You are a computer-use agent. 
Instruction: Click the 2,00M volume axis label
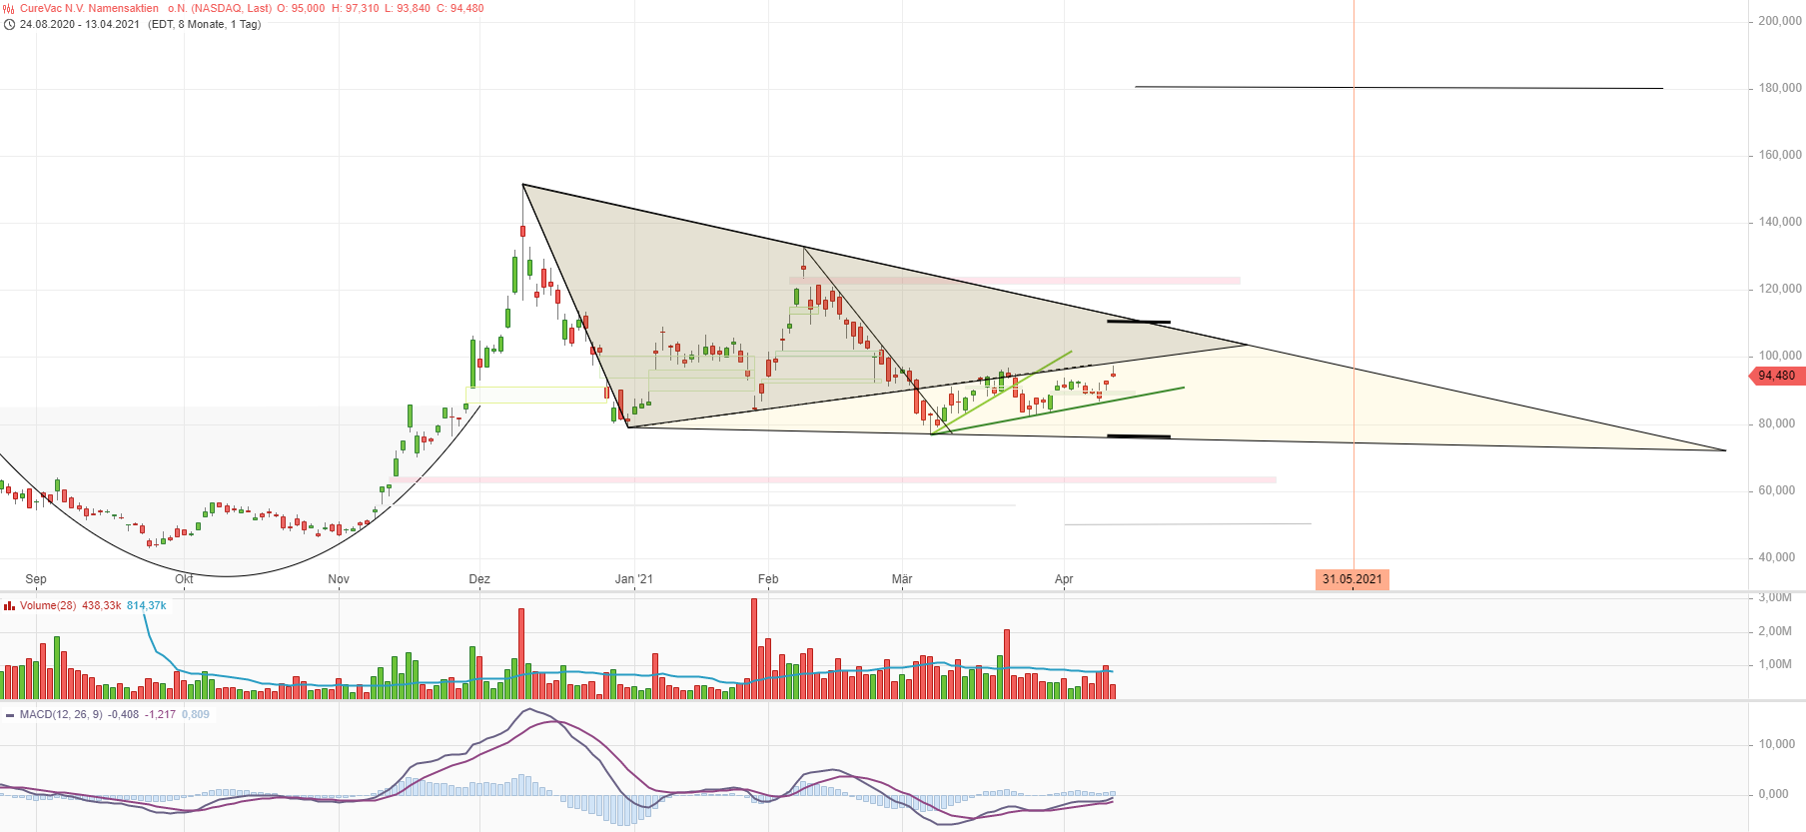1775,631
